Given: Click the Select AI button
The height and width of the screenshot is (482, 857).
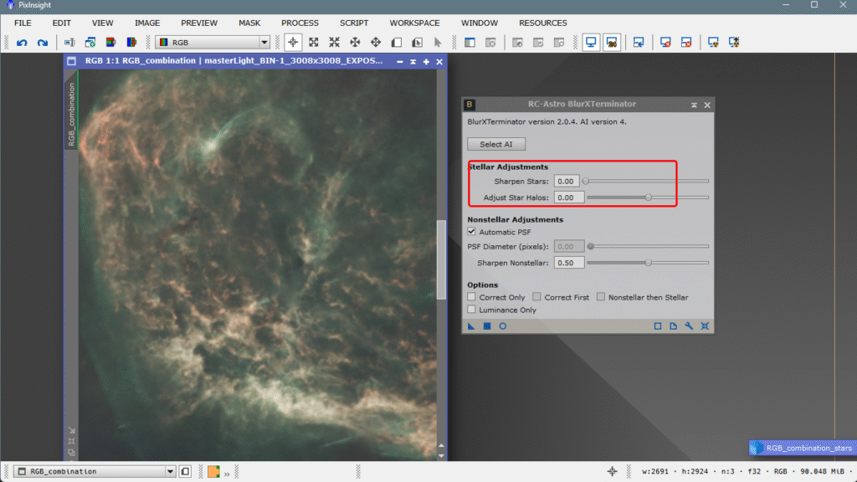Looking at the screenshot, I should [x=496, y=144].
